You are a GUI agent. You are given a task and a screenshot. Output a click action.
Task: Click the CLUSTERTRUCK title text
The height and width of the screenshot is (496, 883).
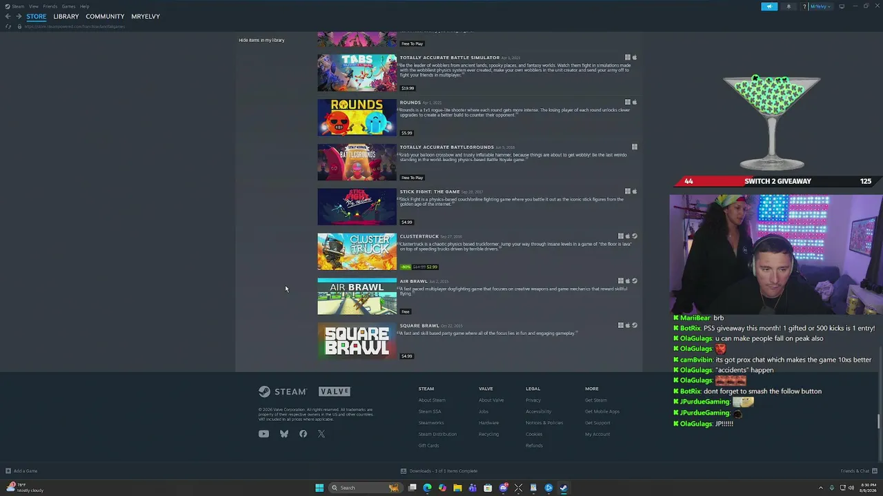pyautogui.click(x=419, y=236)
